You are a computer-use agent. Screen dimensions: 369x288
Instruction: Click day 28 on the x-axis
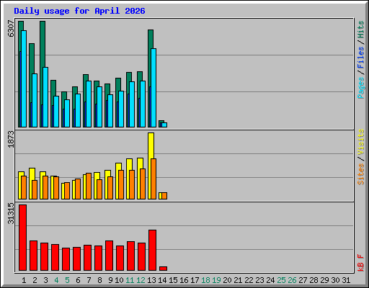(314, 280)
